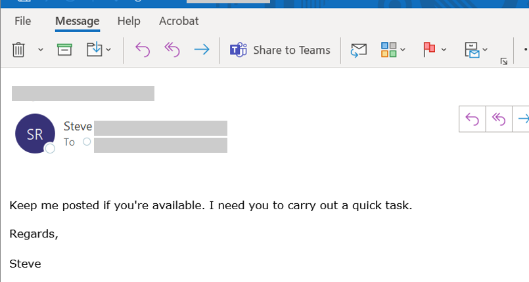The height and width of the screenshot is (282, 529).
Task: Switch to the Help tab
Action: (129, 21)
